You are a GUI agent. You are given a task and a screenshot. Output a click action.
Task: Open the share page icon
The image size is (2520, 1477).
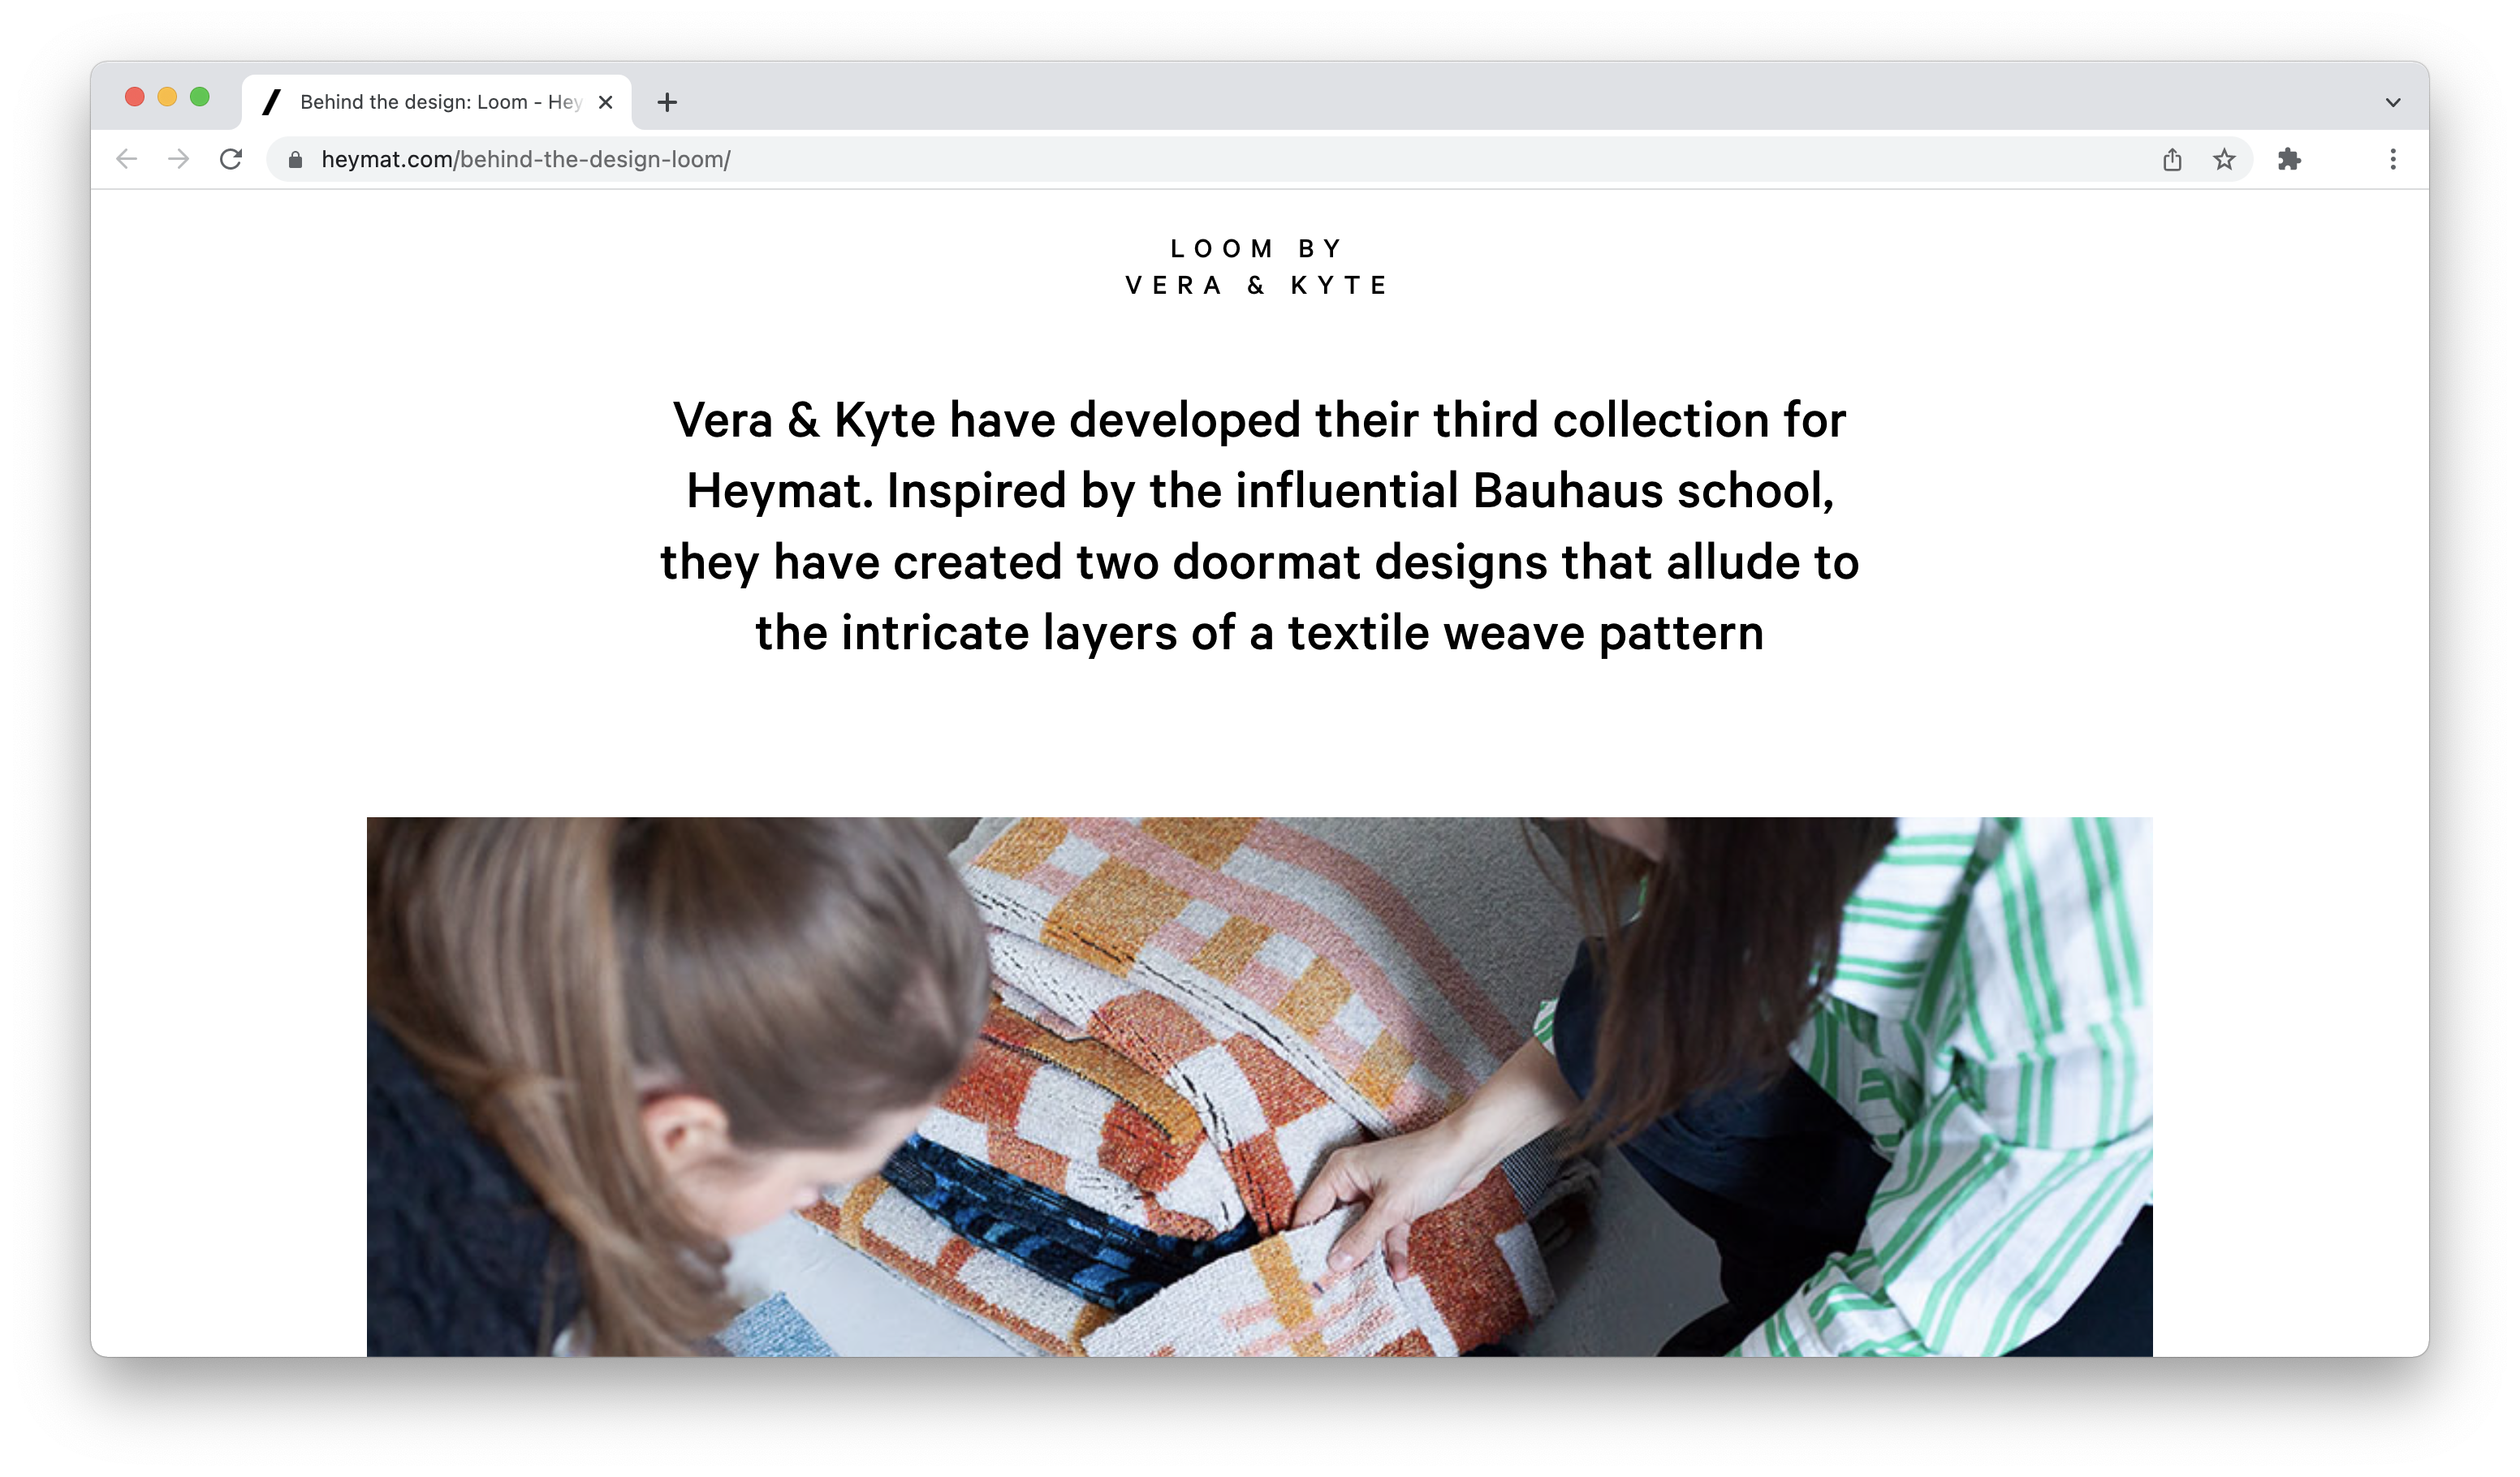coord(2172,160)
